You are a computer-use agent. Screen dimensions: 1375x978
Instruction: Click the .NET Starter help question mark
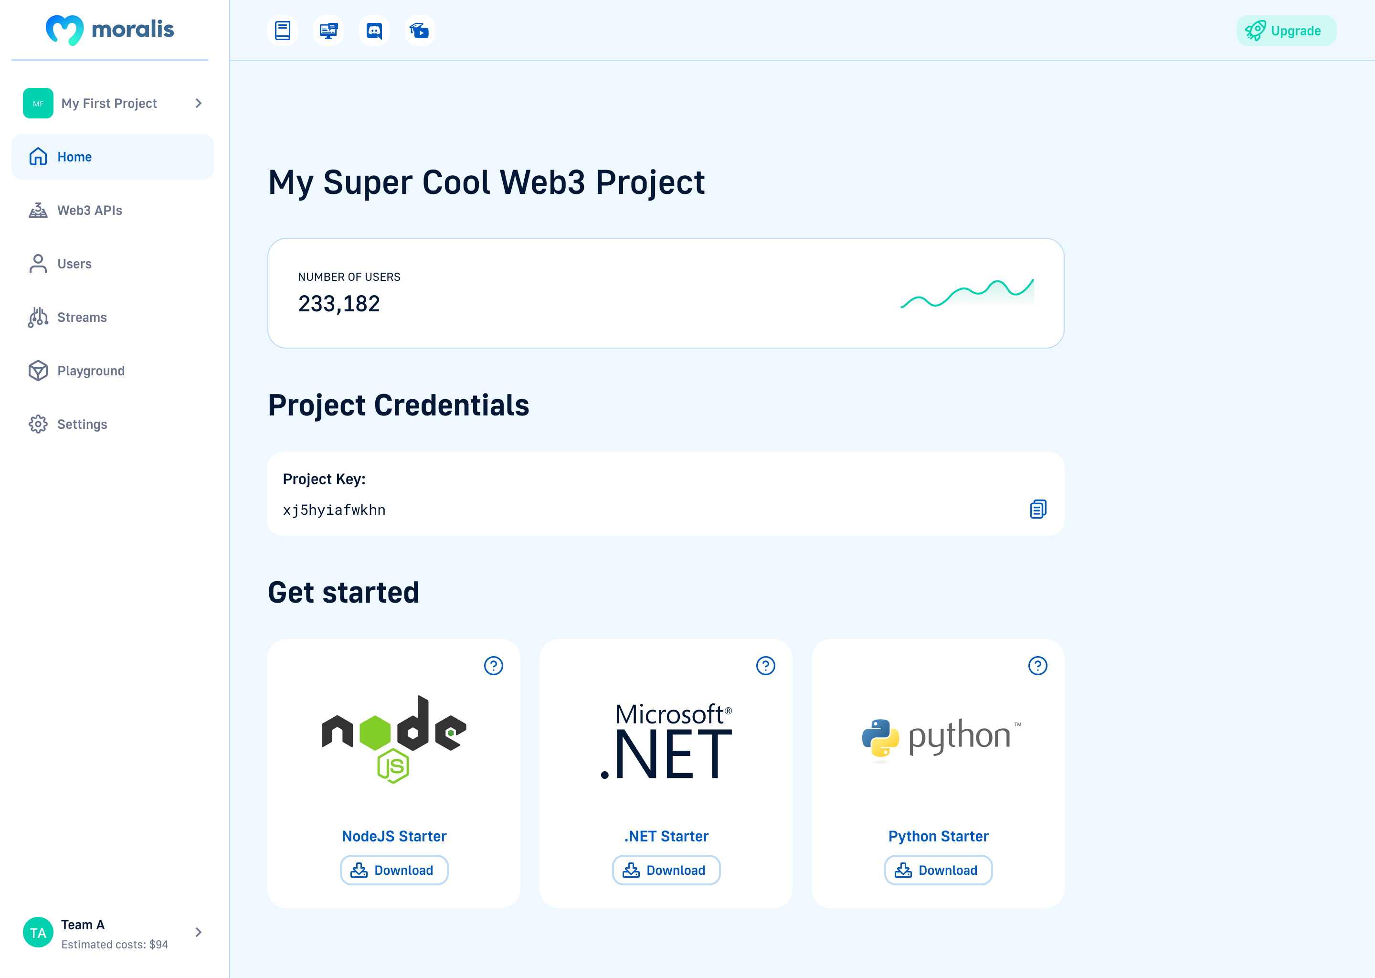[x=765, y=666]
